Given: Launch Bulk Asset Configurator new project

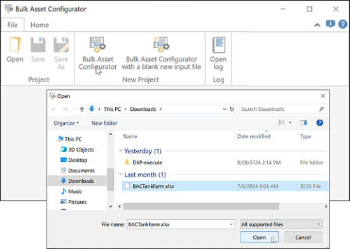Looking at the screenshot, I should pyautogui.click(x=98, y=53).
